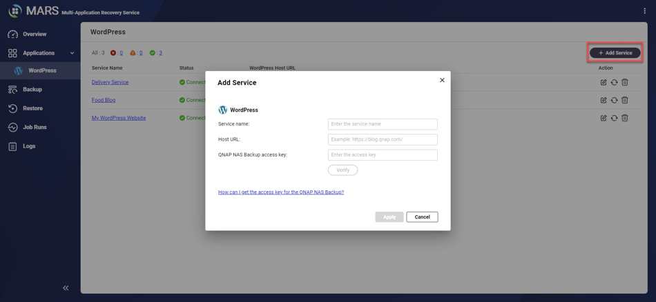The image size is (656, 302).
Task: Click the Verify button
Action: point(343,170)
